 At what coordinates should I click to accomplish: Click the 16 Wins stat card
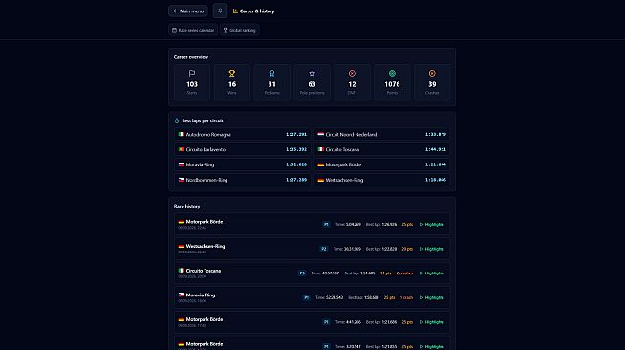click(x=232, y=82)
